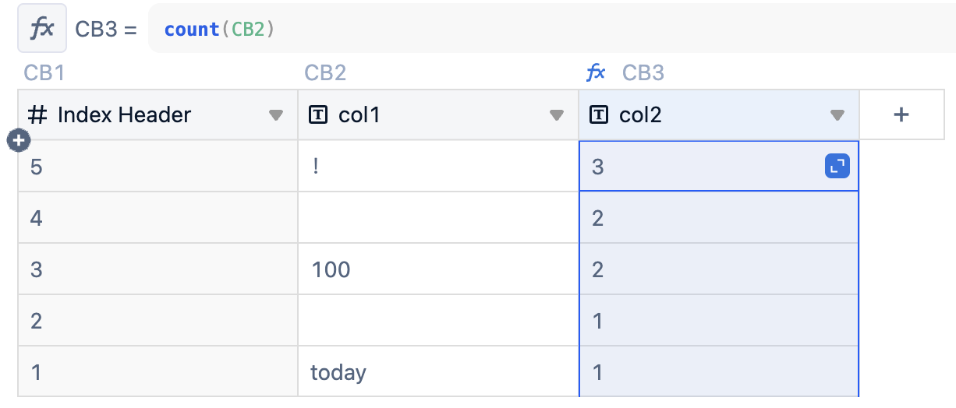Open the col1 column dropdown arrow
This screenshot has height=408, width=956.
pos(556,115)
